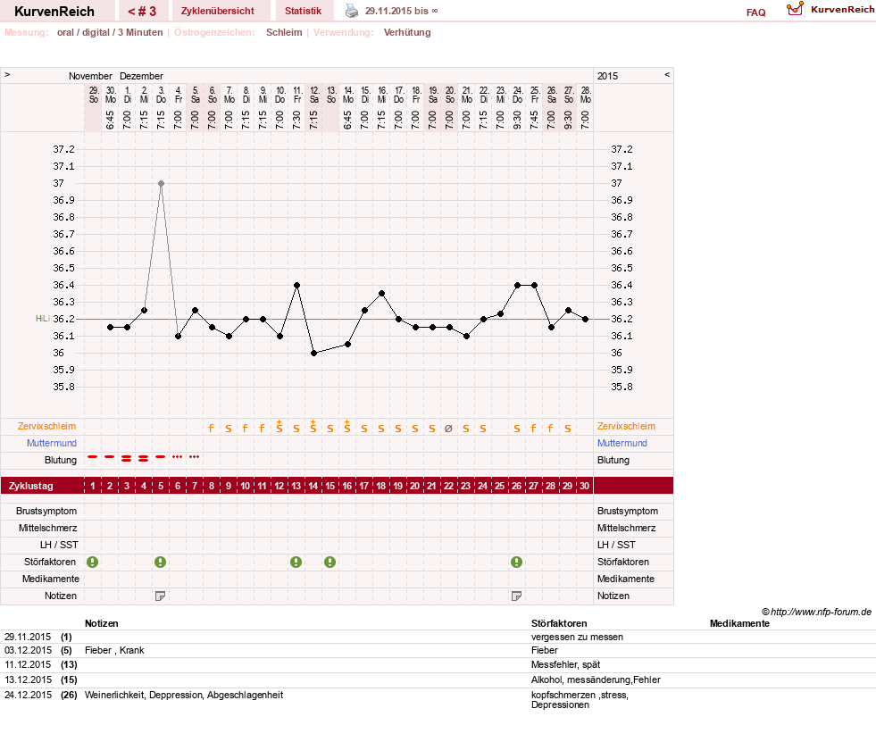
Task: Click the S+ mucus symbol on cycle day 12
Action: pyautogui.click(x=279, y=427)
